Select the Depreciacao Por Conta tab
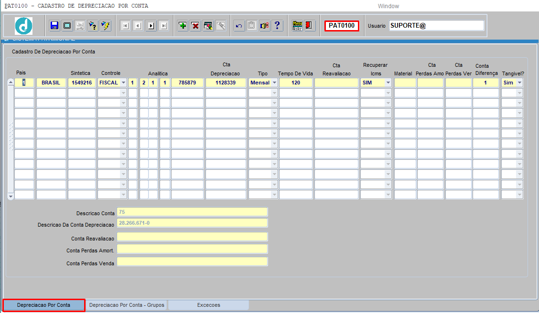 [43, 305]
